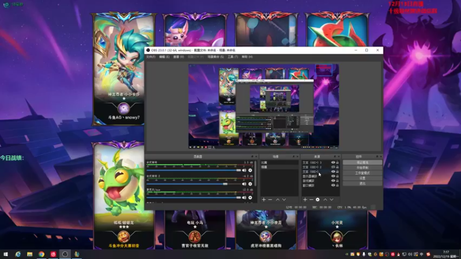Image resolution: width=461 pixels, height=259 pixels.
Task: Open Internet Explorer from taskbar
Action: [x=18, y=254]
